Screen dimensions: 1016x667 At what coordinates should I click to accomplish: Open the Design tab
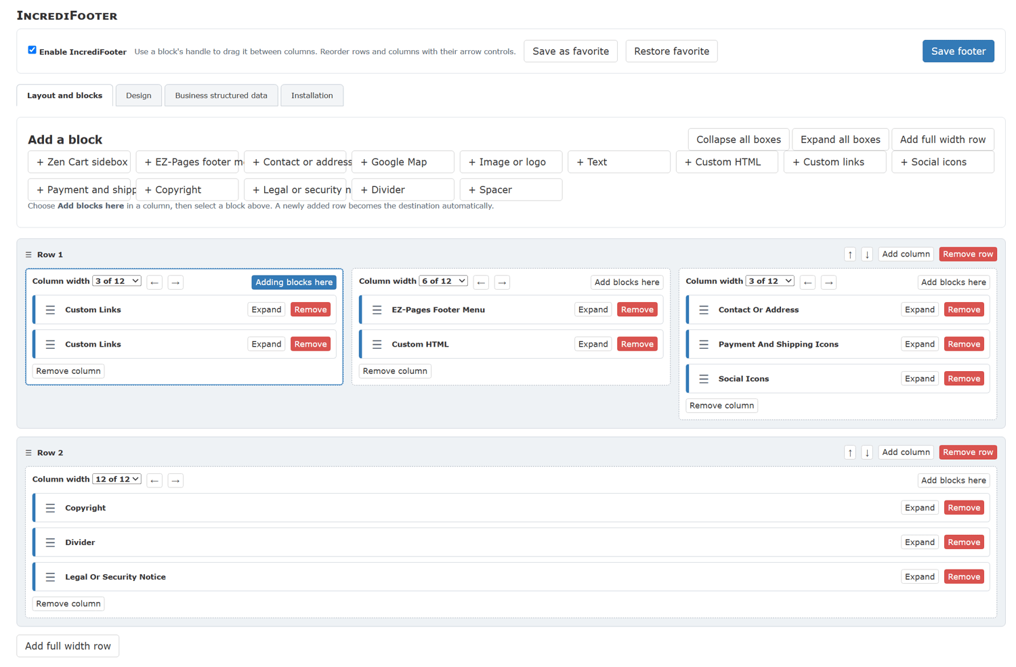[x=139, y=95]
